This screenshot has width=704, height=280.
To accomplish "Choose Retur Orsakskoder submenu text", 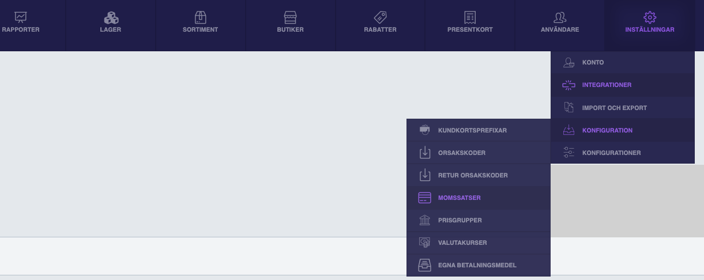I will pyautogui.click(x=473, y=175).
